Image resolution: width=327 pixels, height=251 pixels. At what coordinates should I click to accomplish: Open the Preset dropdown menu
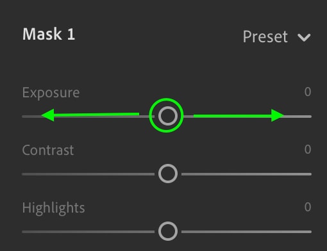point(276,36)
